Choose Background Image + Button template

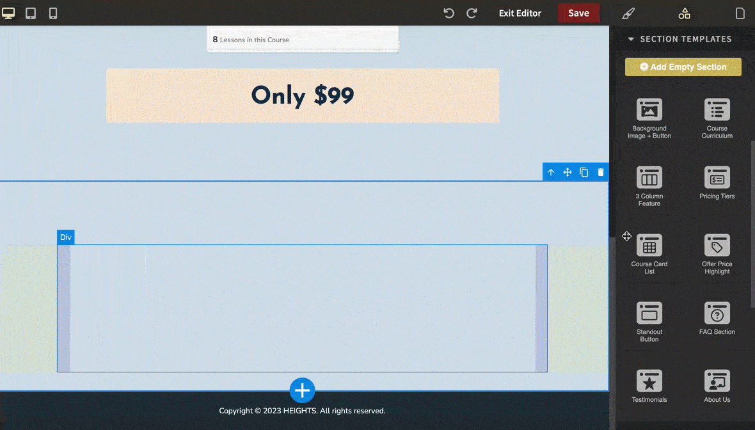point(649,118)
